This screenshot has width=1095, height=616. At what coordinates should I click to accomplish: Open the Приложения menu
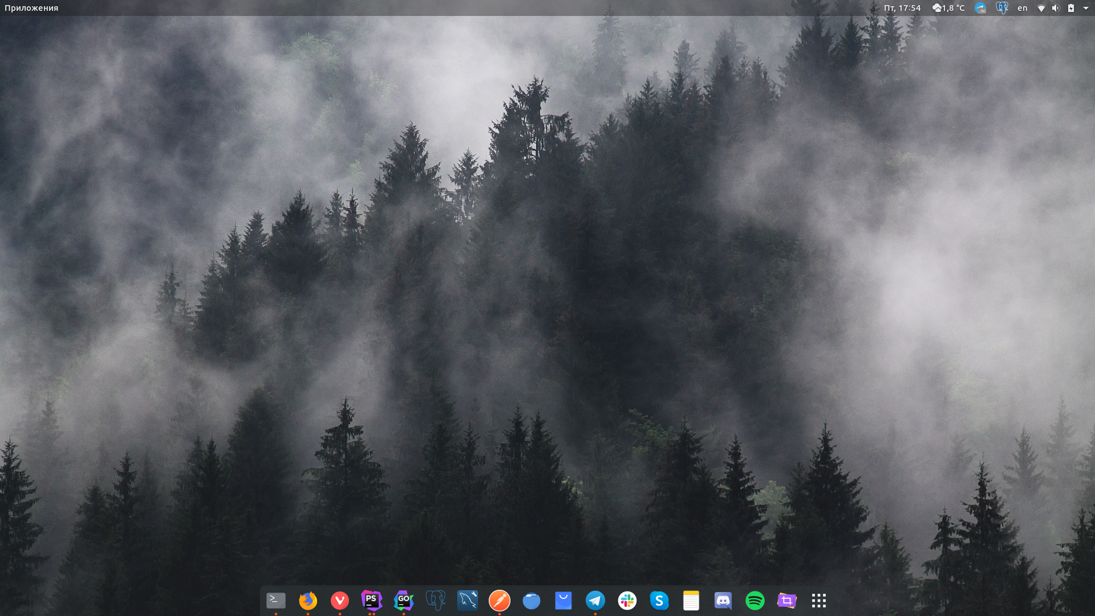pyautogui.click(x=31, y=8)
